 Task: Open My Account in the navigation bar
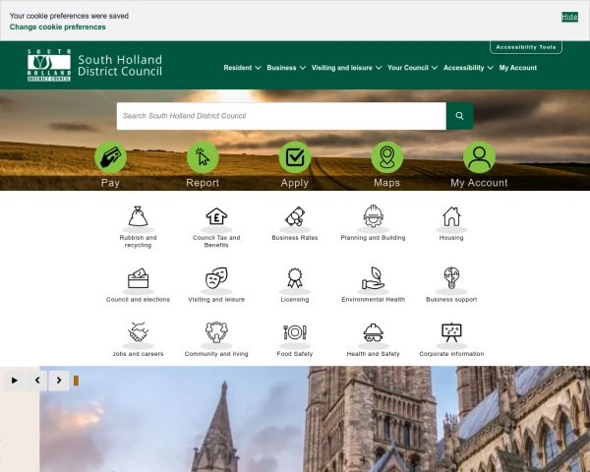pyautogui.click(x=518, y=68)
